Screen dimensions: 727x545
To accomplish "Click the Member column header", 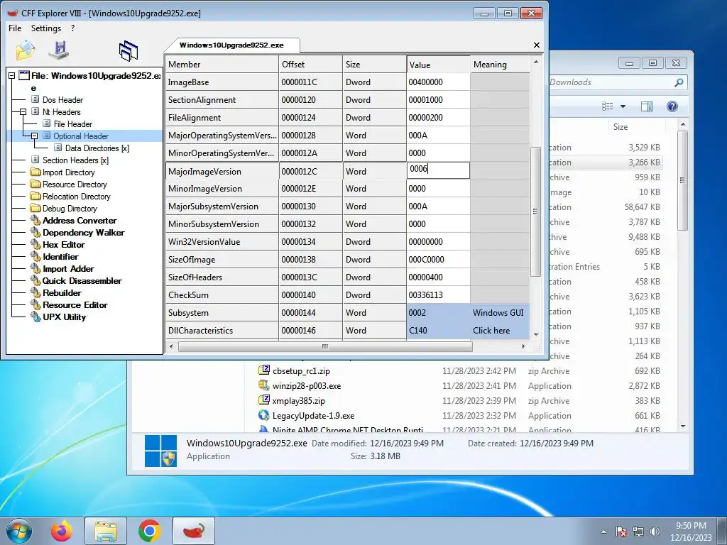I will pyautogui.click(x=222, y=65).
